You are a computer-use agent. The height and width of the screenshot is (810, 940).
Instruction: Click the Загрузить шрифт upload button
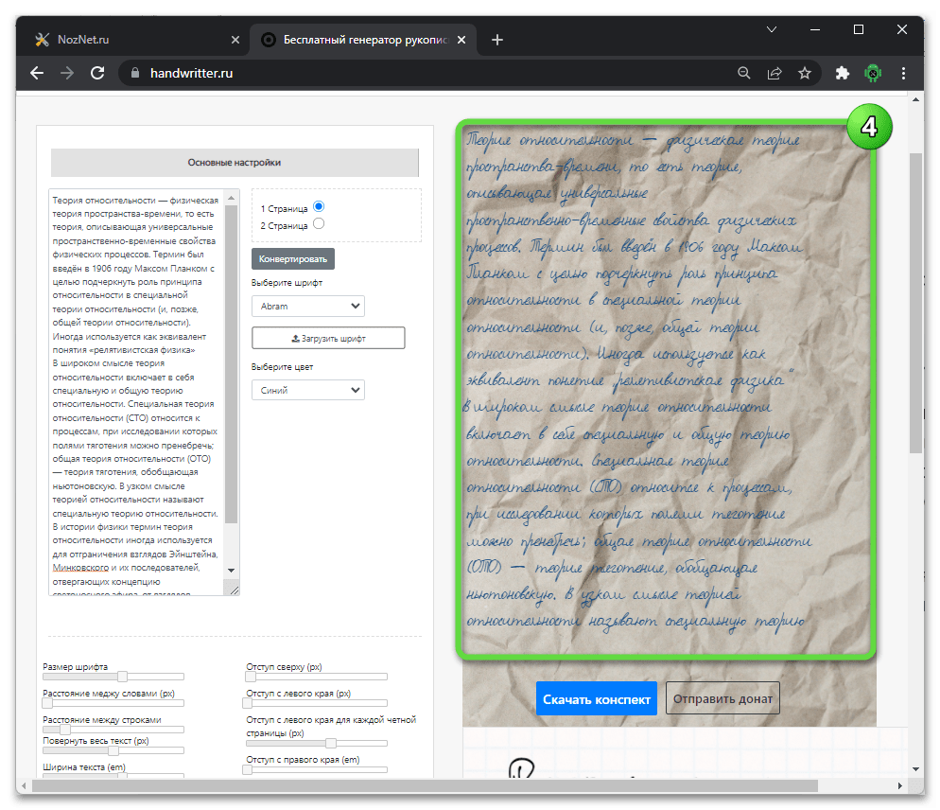point(328,338)
